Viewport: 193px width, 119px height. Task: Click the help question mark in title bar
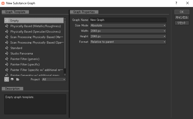point(176,3)
